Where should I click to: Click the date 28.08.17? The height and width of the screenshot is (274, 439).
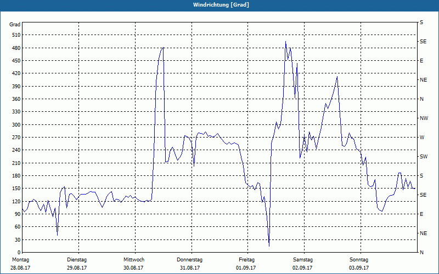tap(20, 268)
